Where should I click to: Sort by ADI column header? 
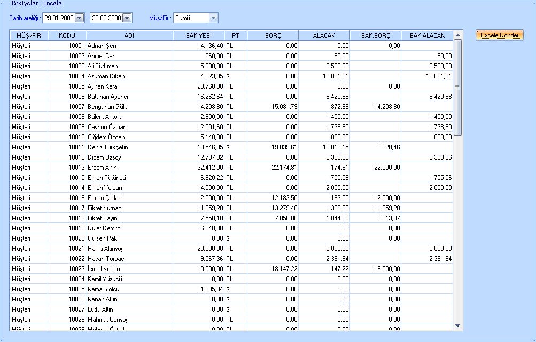pyautogui.click(x=129, y=36)
